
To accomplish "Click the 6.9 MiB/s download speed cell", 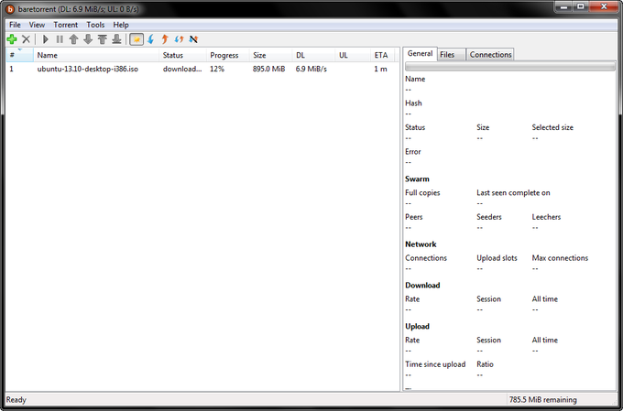I will (311, 69).
